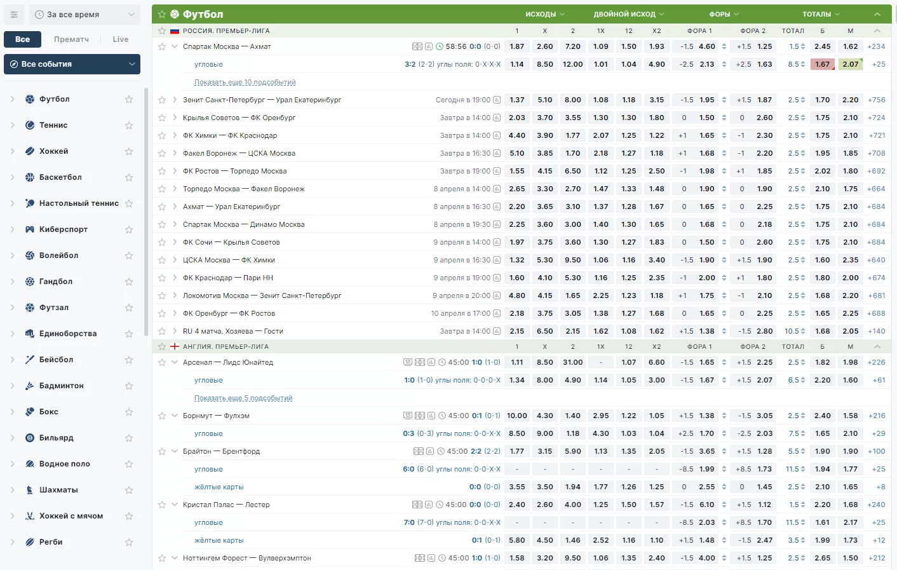Open the Тоталы column dropdown
The height and width of the screenshot is (570, 897).
821,14
